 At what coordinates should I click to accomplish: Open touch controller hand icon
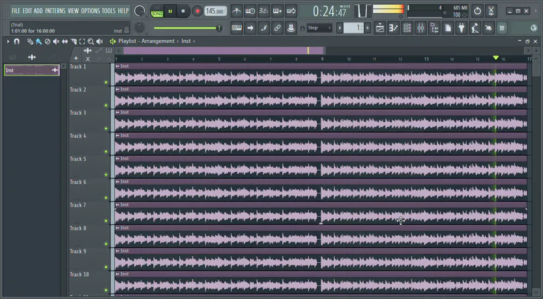coord(488,28)
